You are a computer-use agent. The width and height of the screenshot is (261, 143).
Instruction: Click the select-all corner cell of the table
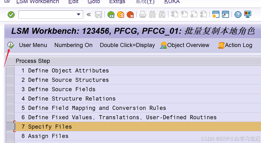pyautogui.click(x=10, y=61)
